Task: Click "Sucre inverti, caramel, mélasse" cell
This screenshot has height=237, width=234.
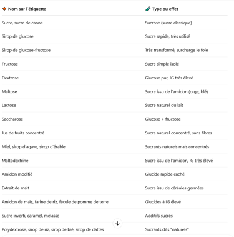Action: coord(31,216)
